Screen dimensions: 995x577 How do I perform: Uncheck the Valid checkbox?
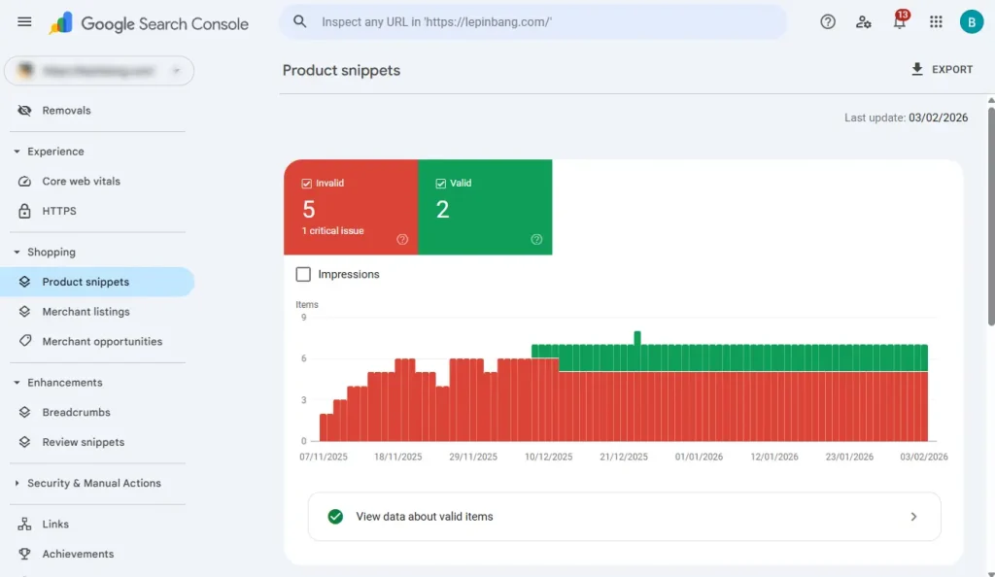click(441, 183)
